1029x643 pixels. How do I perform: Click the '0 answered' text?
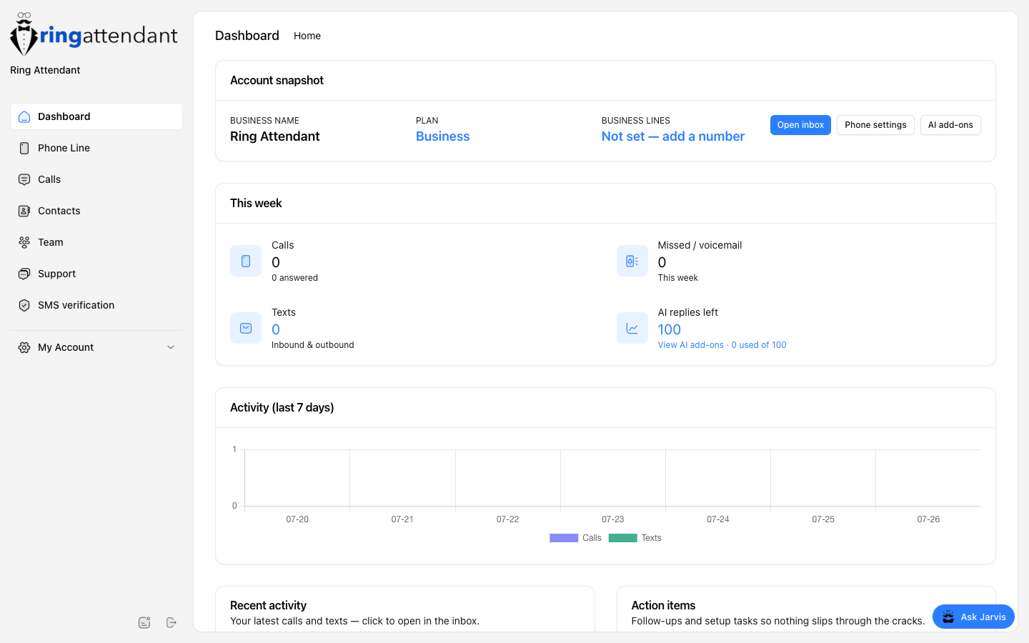[294, 278]
